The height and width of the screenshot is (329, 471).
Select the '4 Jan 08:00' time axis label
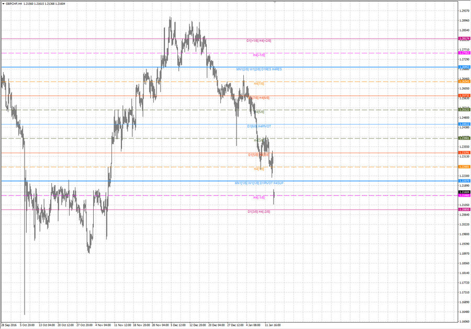point(253,325)
